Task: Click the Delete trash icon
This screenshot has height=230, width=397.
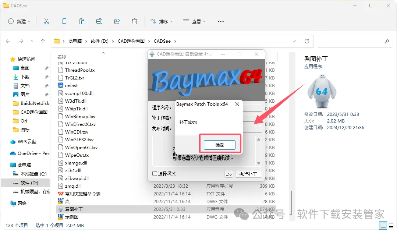Action: point(135,22)
